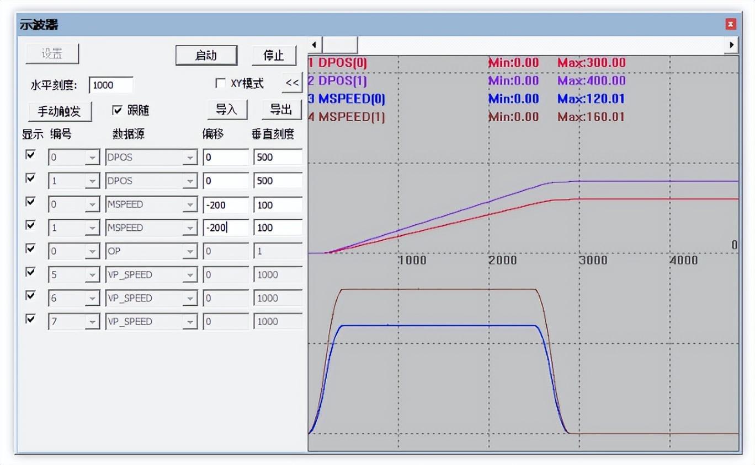The height and width of the screenshot is (465, 755).
Task: Open data source dropdown for first DPOS row
Action: click(x=190, y=158)
